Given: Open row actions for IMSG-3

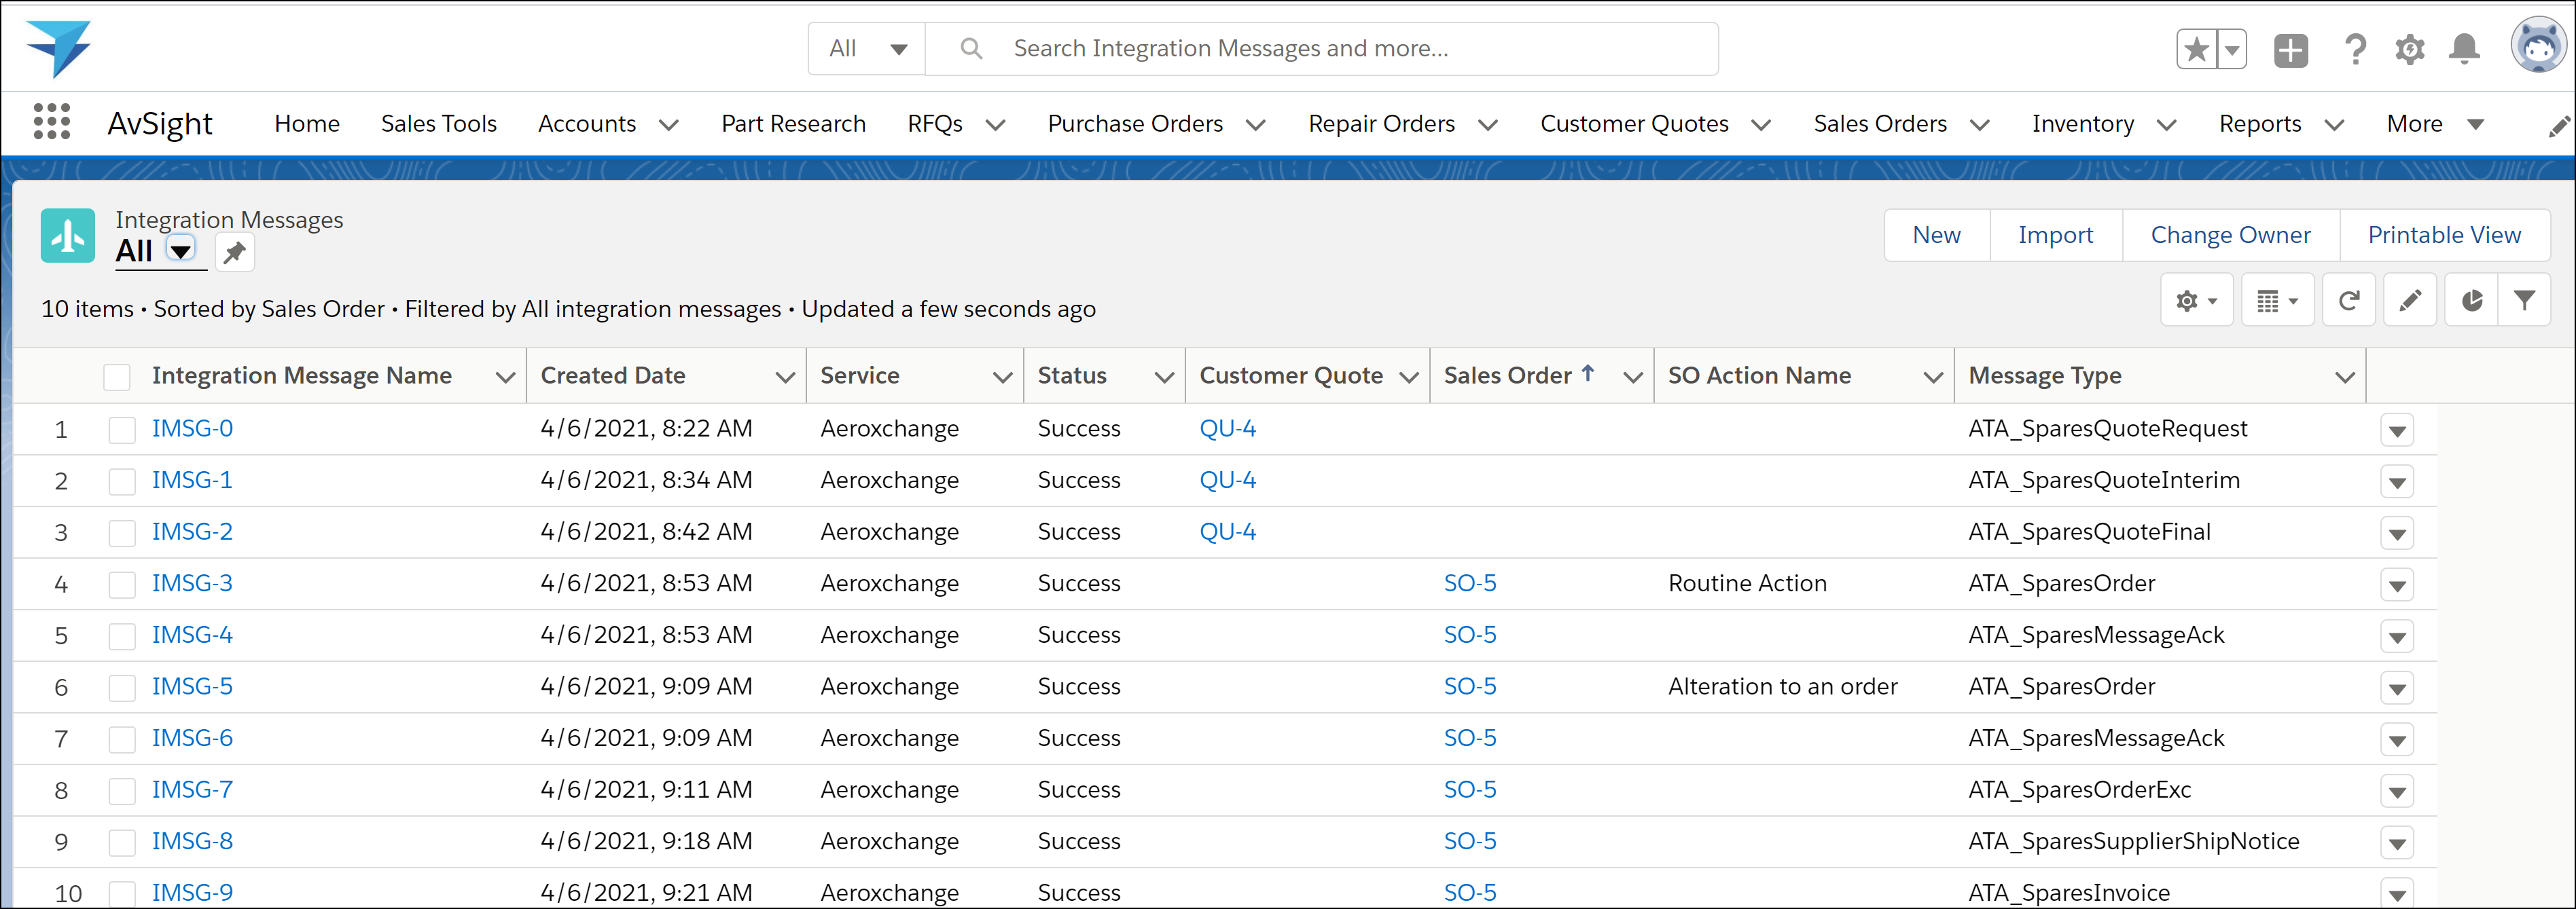Looking at the screenshot, I should (x=2397, y=585).
